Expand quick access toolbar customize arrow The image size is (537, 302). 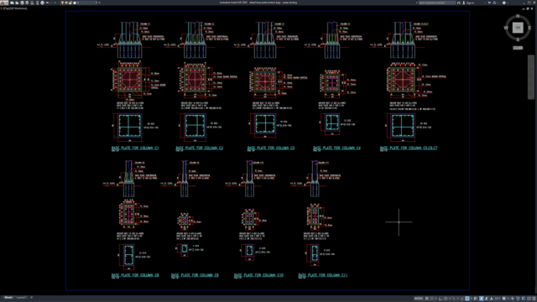pos(99,3)
